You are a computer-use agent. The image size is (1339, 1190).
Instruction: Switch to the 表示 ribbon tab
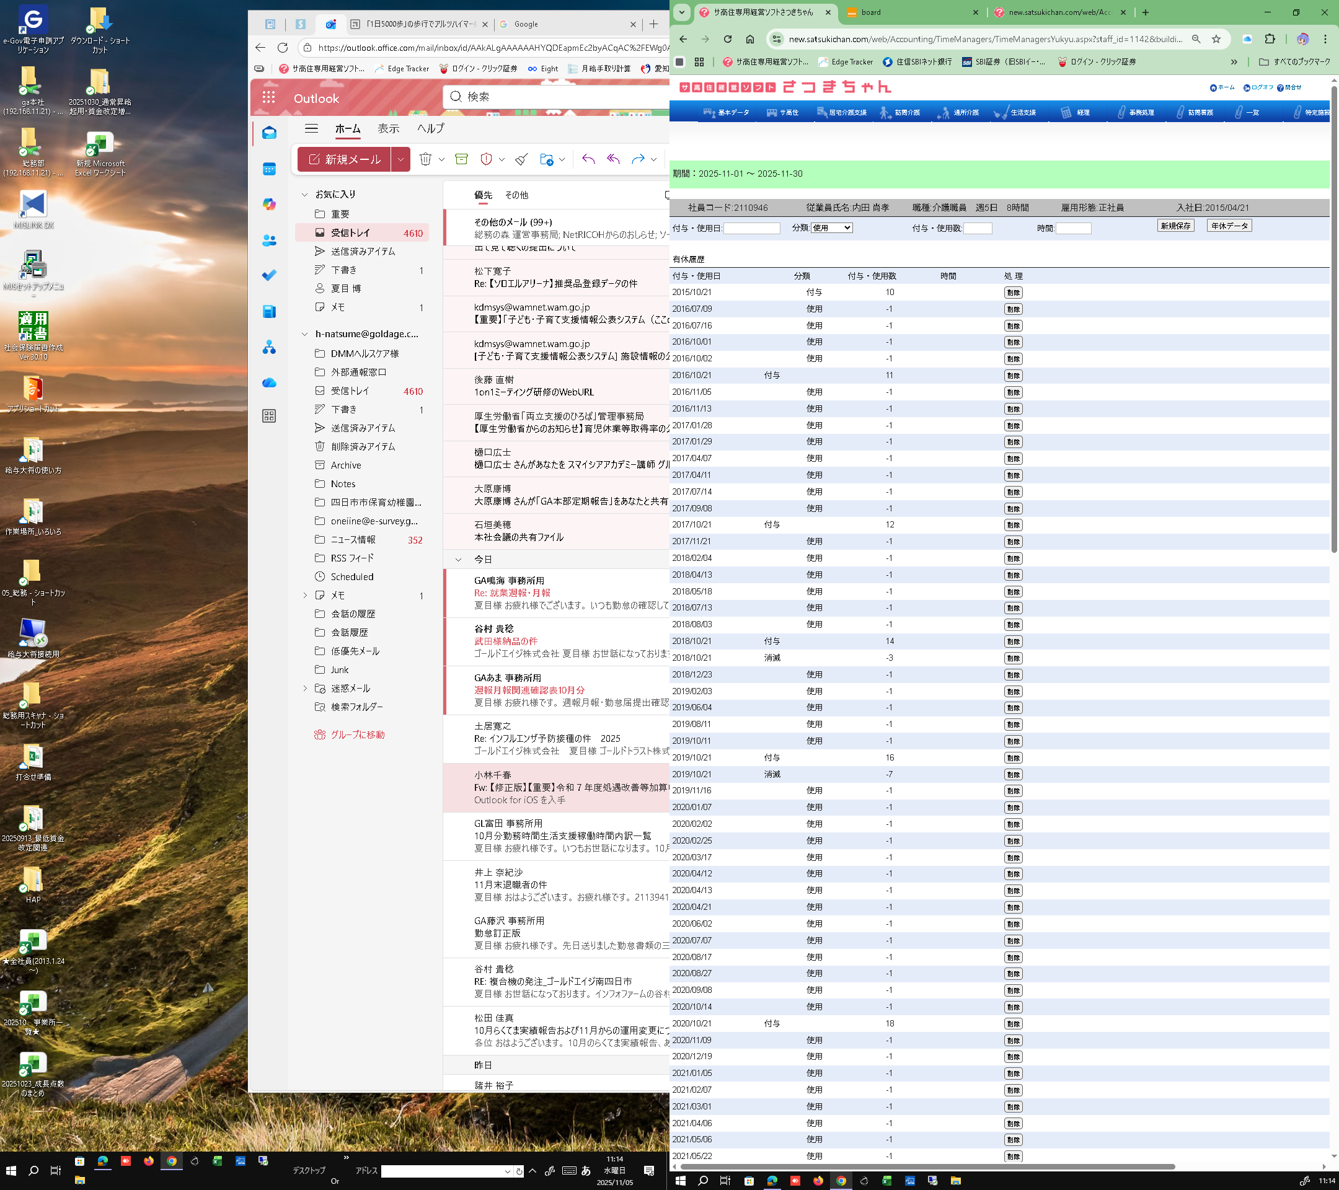pos(388,128)
